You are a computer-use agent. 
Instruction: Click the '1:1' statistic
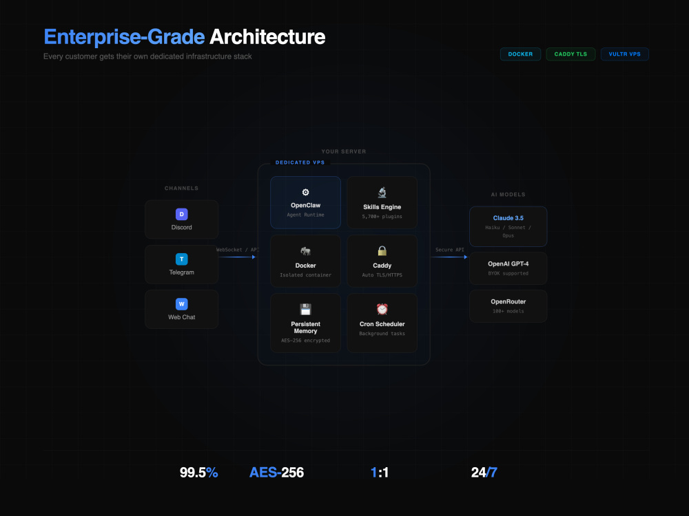pyautogui.click(x=379, y=473)
